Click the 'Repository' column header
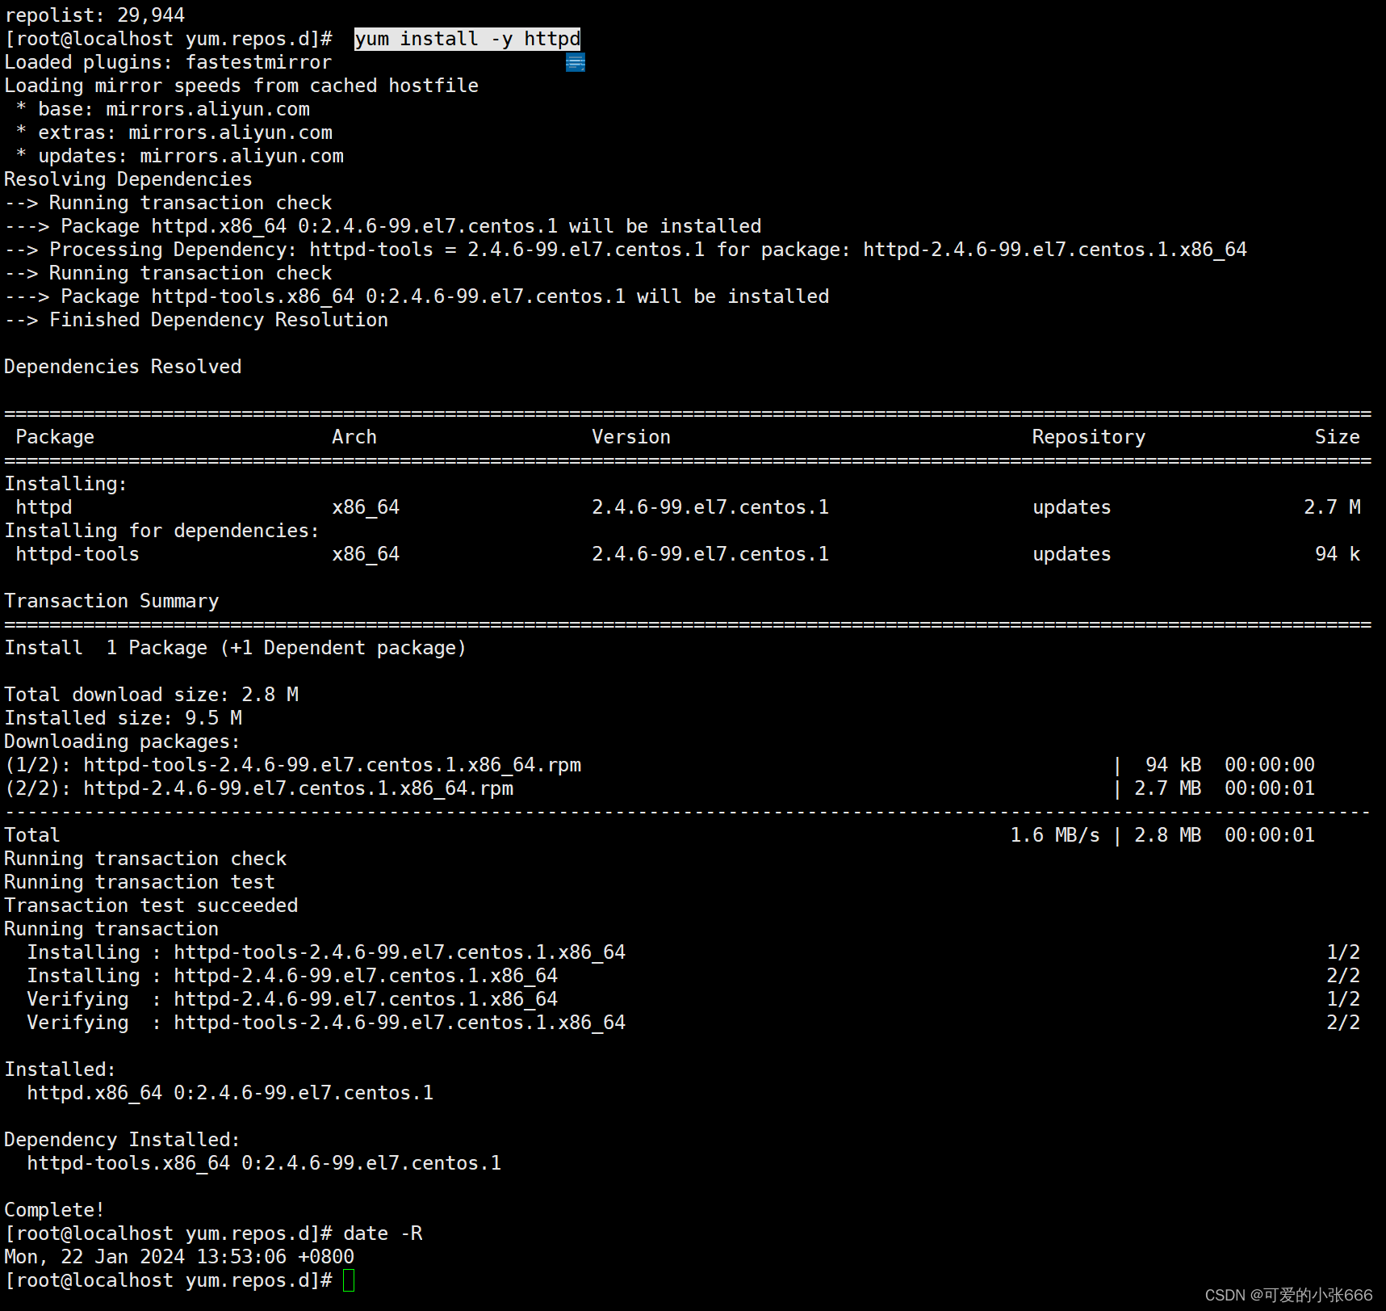The width and height of the screenshot is (1386, 1311). tap(1089, 437)
